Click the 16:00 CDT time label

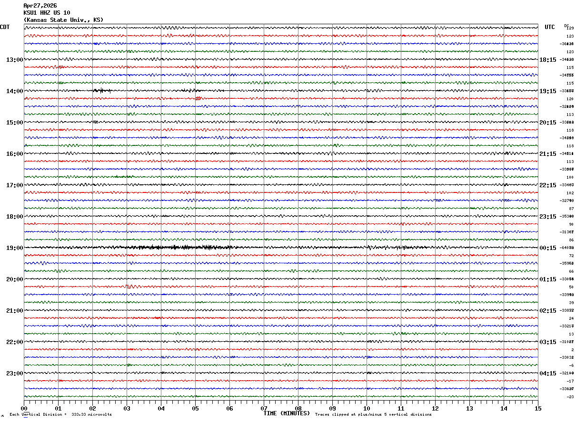click(x=14, y=154)
